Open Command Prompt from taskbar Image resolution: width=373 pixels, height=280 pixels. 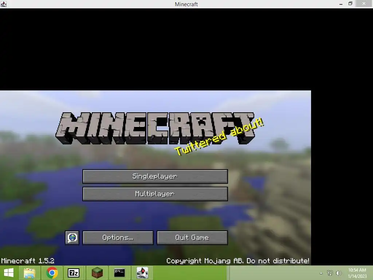pyautogui.click(x=119, y=273)
